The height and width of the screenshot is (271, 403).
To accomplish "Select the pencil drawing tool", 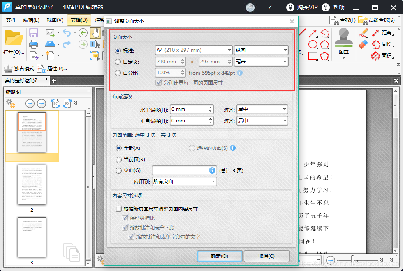I will [x=364, y=33].
